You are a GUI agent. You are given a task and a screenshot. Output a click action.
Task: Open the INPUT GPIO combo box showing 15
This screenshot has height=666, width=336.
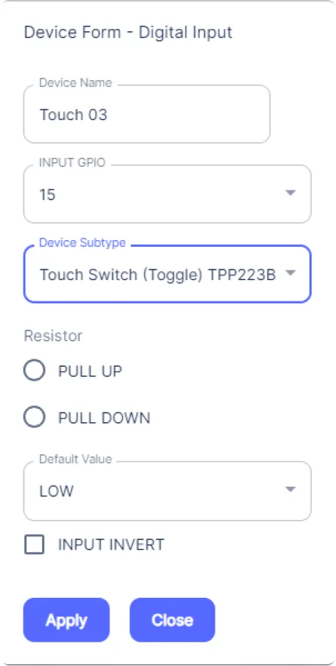167,194
